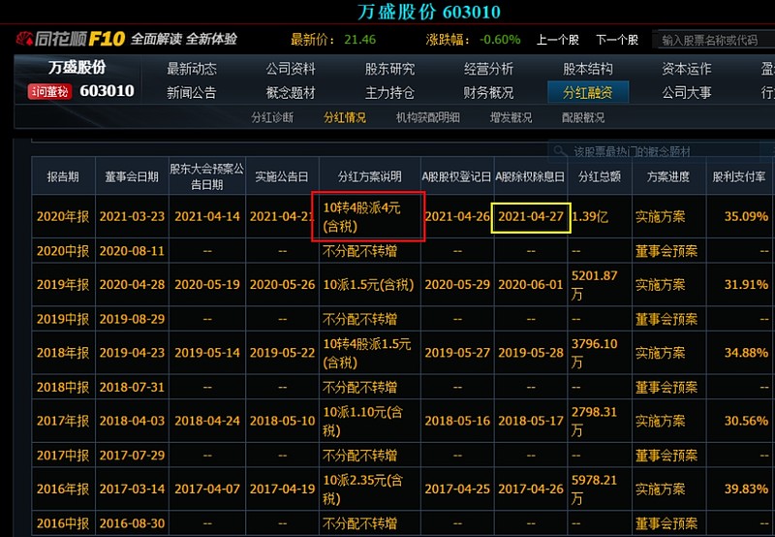This screenshot has width=775, height=537.
Task: Open 资本运作 section
Action: [687, 69]
